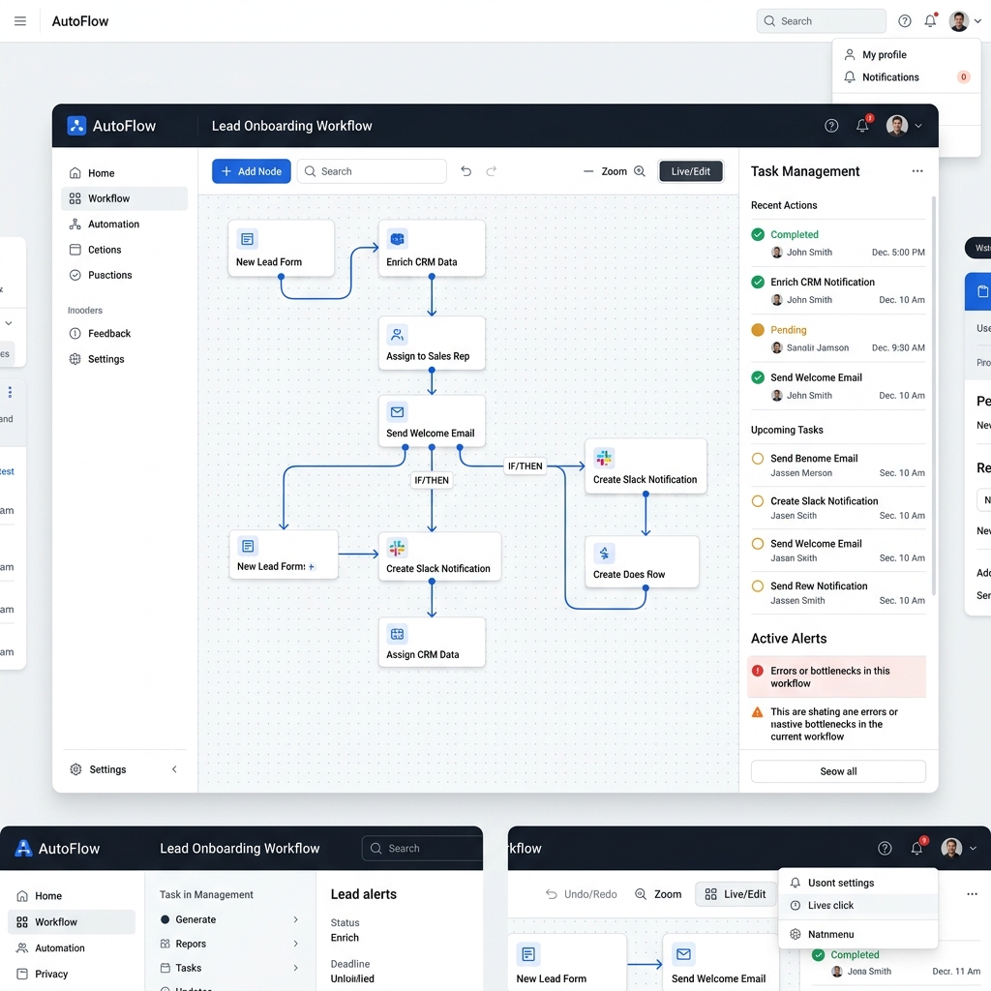Screen dimensions: 991x991
Task: Select My profile in dropdown menu
Action: click(906, 55)
